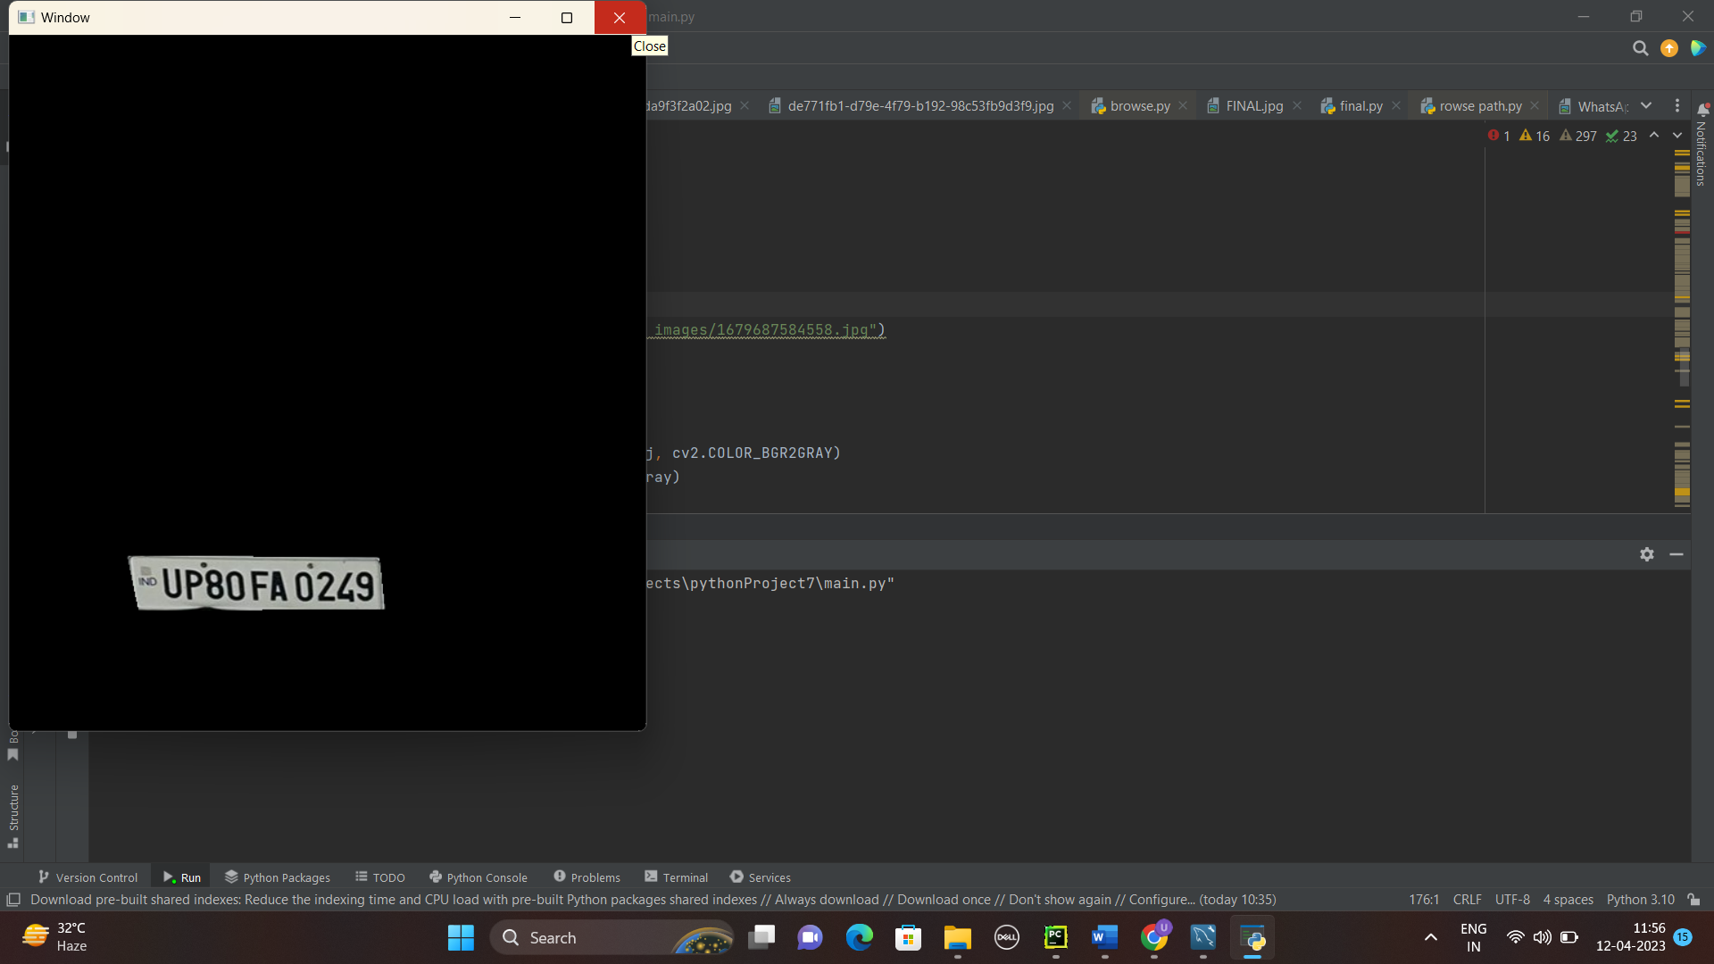
Task: Hide the Run tool window
Action: [x=1677, y=554]
